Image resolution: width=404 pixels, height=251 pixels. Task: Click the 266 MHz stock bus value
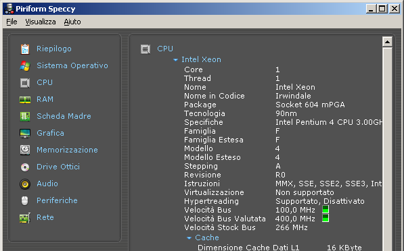pos(292,227)
